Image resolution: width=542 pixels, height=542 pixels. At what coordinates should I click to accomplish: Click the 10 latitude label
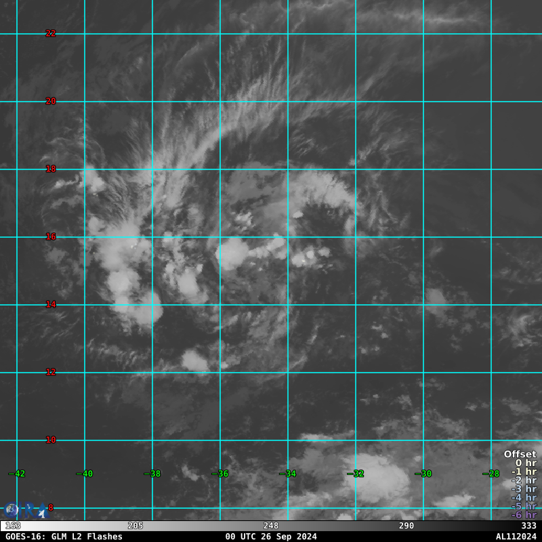[x=51, y=440]
